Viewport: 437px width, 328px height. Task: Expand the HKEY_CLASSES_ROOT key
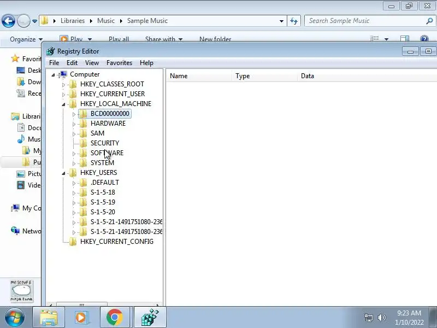tap(63, 85)
